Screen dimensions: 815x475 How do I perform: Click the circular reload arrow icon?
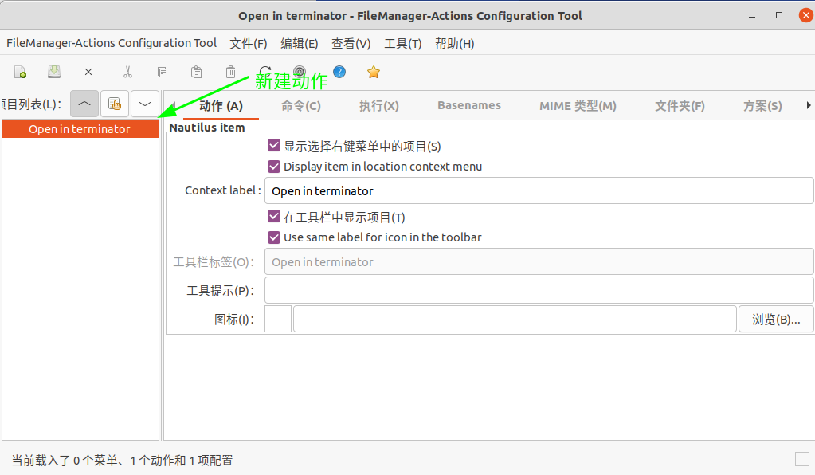click(x=265, y=73)
